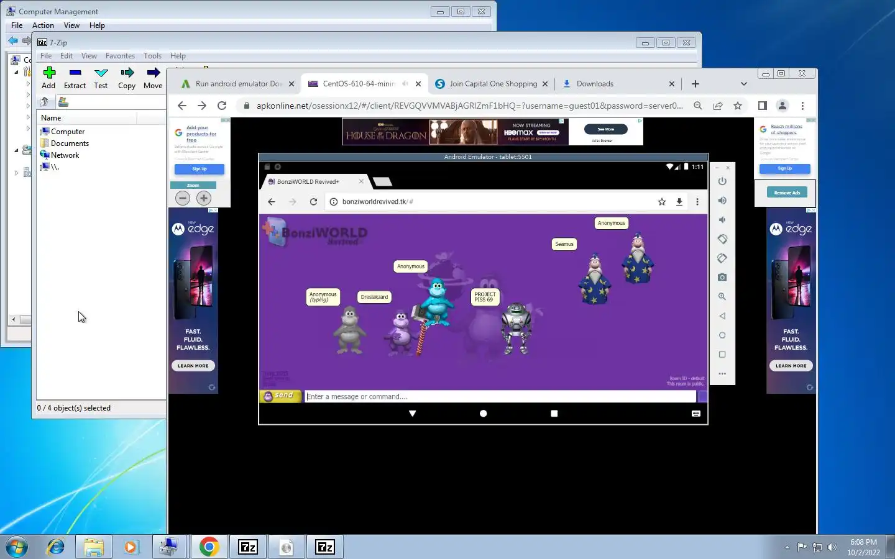Image resolution: width=895 pixels, height=559 pixels.
Task: Click the emulator volume up icon
Action: 722,201
